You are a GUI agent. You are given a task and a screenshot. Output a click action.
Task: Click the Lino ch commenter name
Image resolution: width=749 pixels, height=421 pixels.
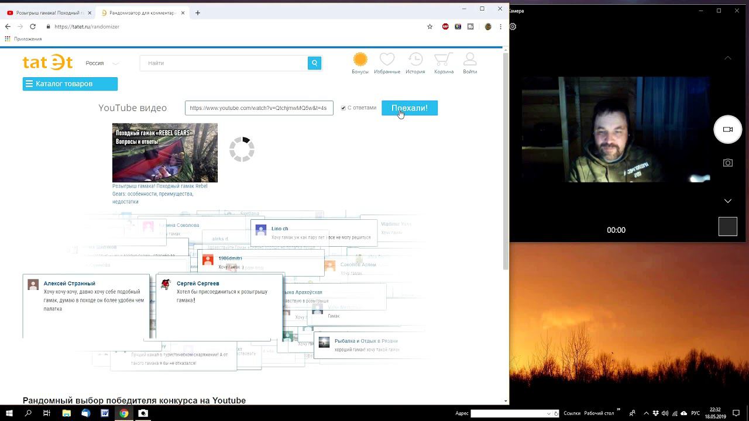click(280, 229)
